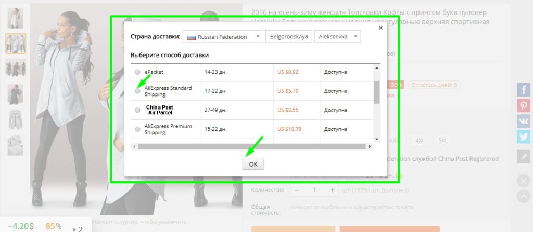Click the 85% rating badge
The width and height of the screenshot is (533, 232).
(54, 226)
